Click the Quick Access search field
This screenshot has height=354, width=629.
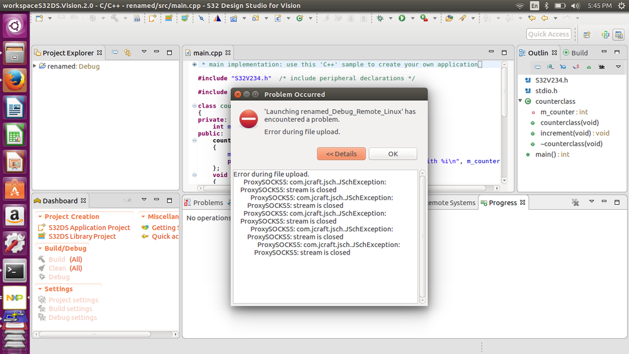click(x=548, y=34)
